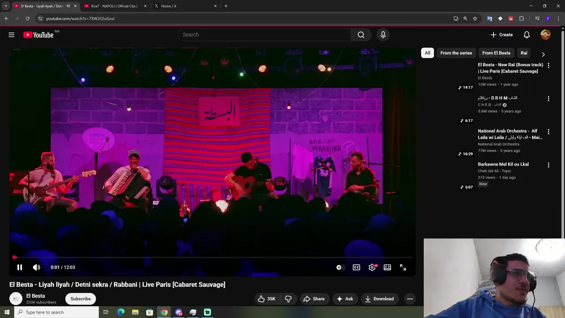Open the player settings gear

tap(372, 267)
